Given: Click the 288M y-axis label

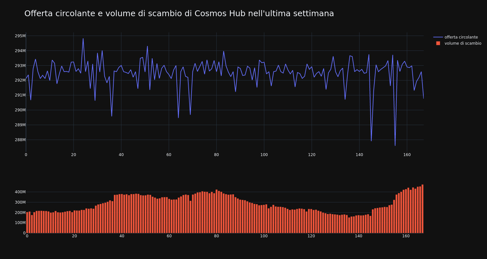Looking at the screenshot, I should (x=20, y=140).
